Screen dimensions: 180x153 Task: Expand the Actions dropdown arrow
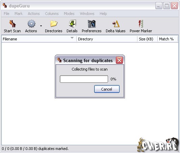click(41, 26)
